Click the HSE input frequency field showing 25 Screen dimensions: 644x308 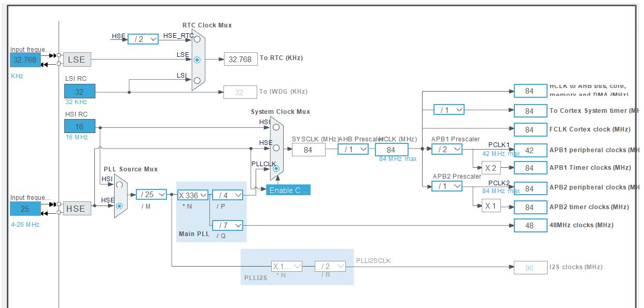click(25, 209)
